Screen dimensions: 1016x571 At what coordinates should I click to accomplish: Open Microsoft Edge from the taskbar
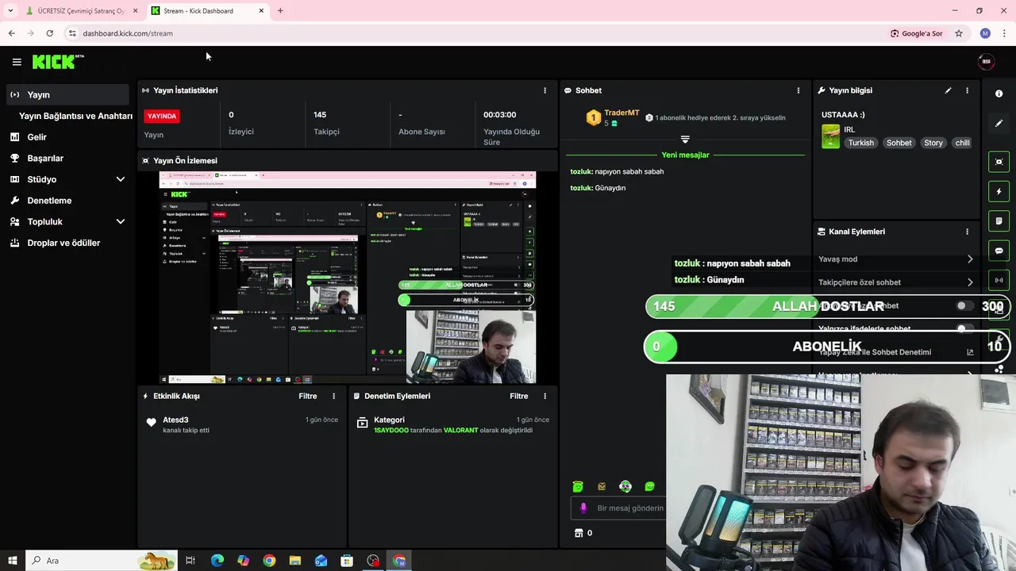(217, 561)
